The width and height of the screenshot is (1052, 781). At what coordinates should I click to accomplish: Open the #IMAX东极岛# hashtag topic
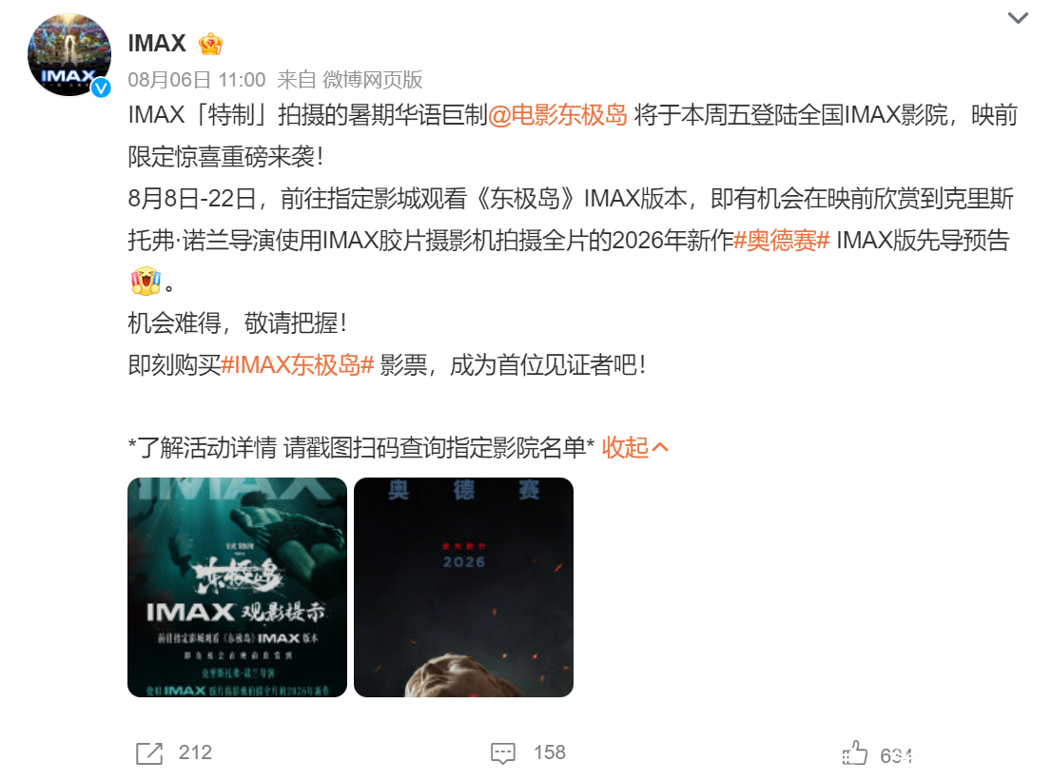click(x=297, y=365)
